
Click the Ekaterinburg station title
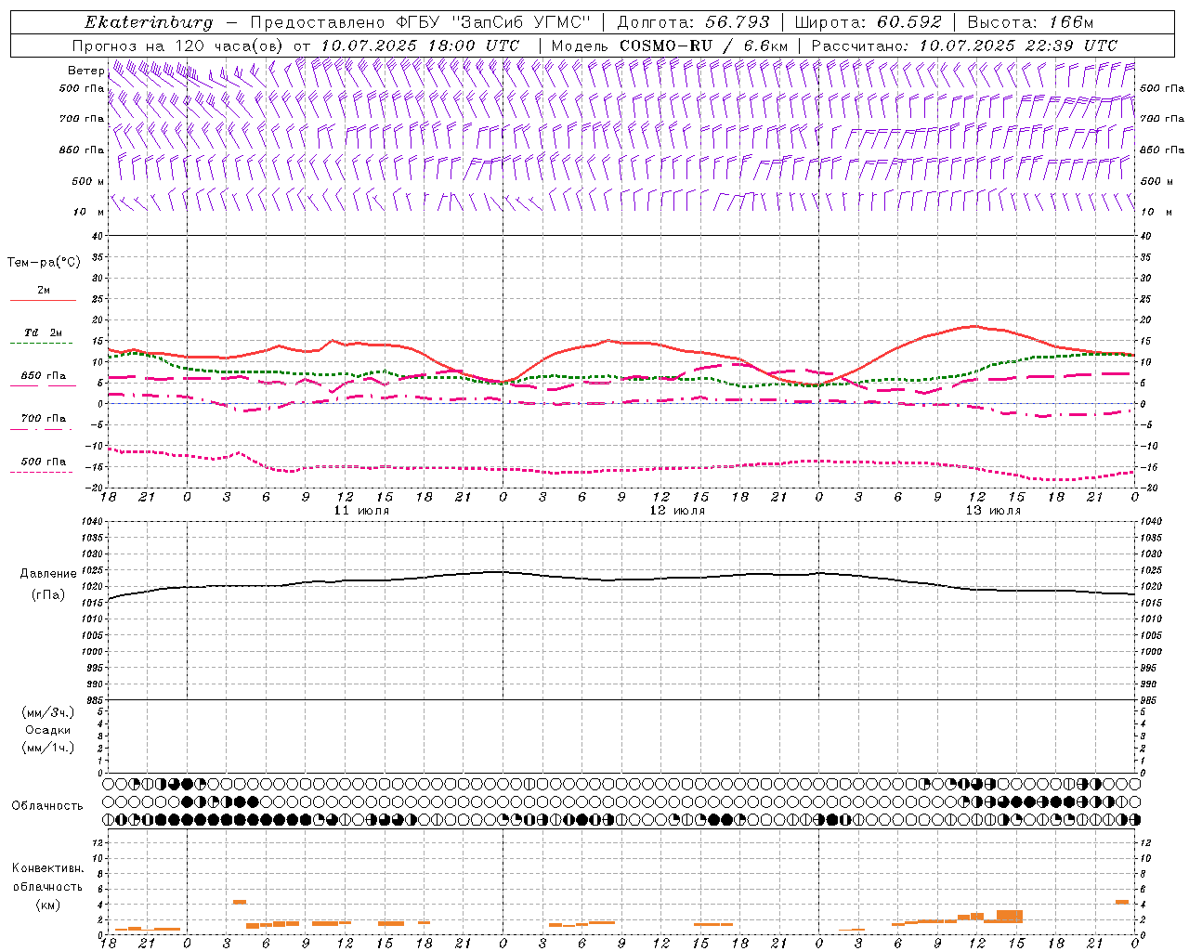click(149, 22)
